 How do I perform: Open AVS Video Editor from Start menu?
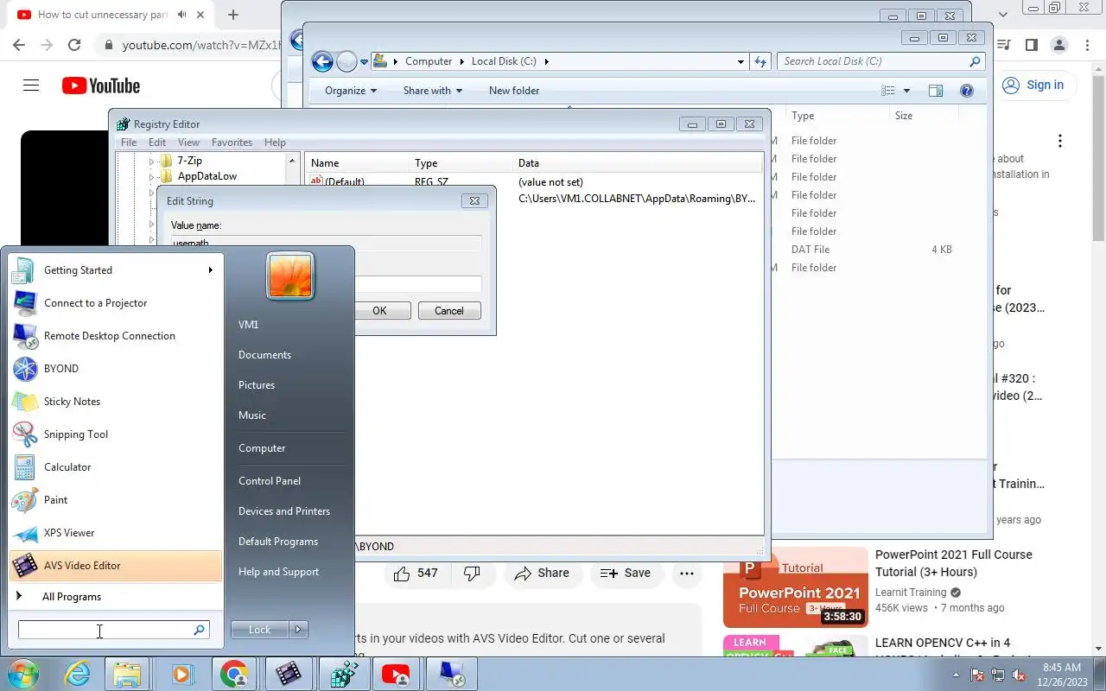(x=116, y=566)
